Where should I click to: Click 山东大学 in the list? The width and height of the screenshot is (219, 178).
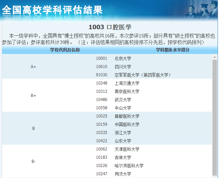123,141
